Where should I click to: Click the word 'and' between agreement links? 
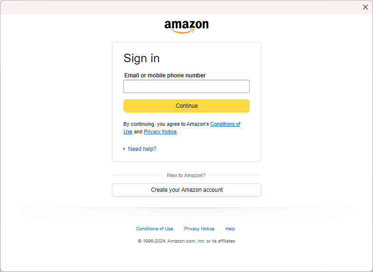click(138, 131)
